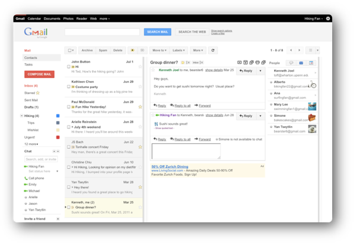The width and height of the screenshot is (354, 243).
Task: Click the Starred label star icon
Action: point(38,93)
